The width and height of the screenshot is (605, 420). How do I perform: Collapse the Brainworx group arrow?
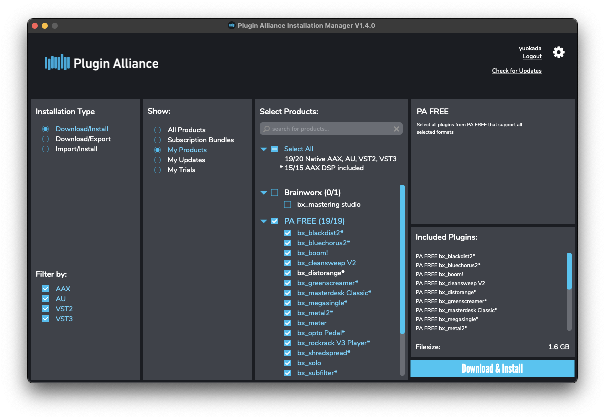point(264,193)
